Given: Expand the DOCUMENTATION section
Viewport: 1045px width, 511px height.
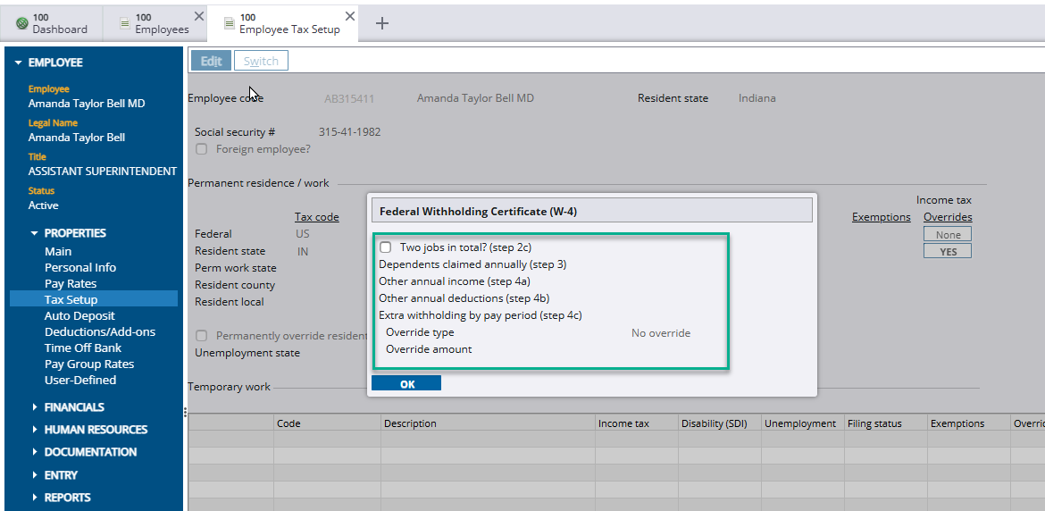Looking at the screenshot, I should tap(35, 452).
